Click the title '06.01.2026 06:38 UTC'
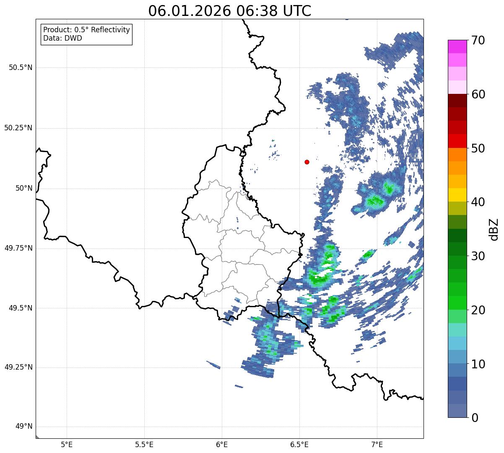This screenshot has height=453, width=504. [230, 11]
